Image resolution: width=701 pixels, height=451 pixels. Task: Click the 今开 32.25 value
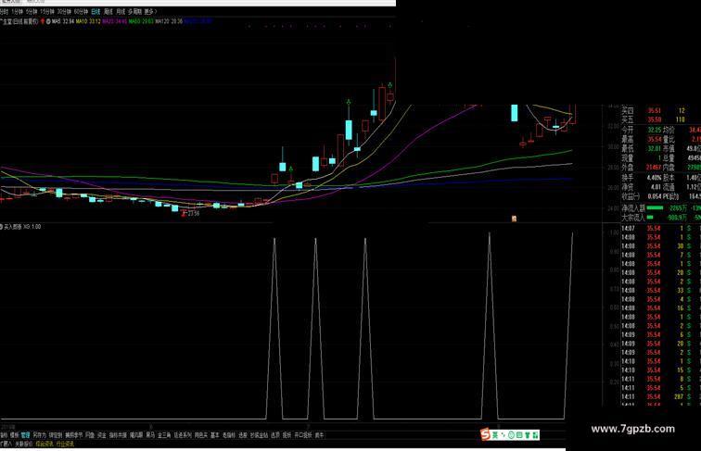655,130
